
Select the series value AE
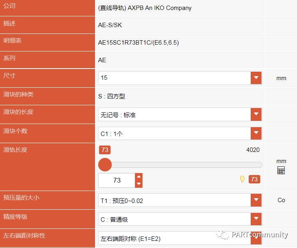click(x=102, y=60)
